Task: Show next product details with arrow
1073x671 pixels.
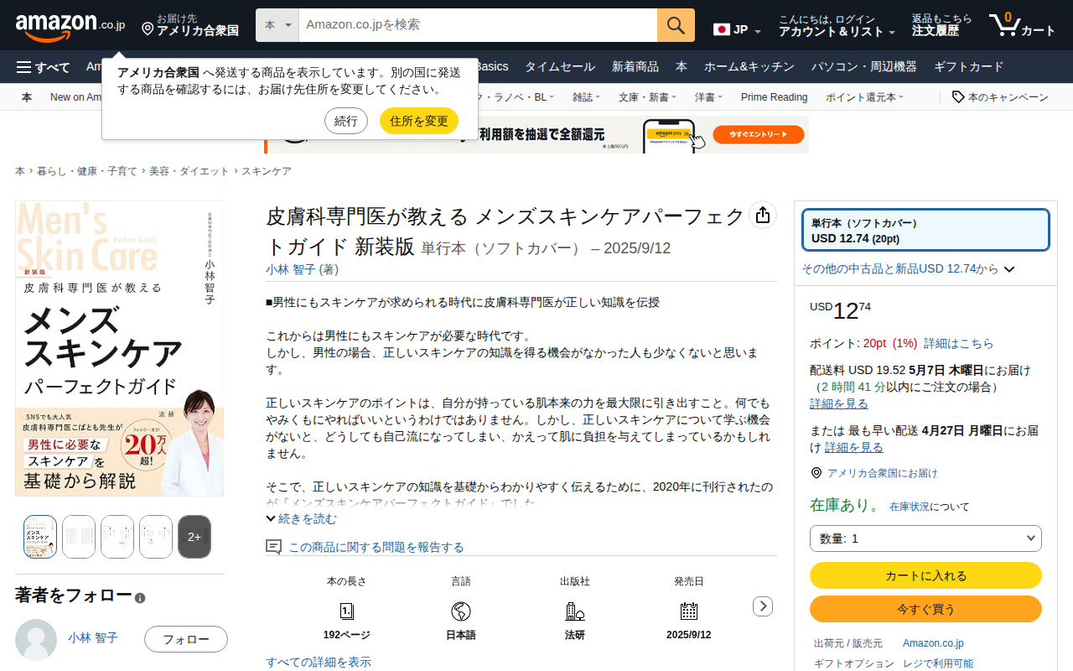Action: 763,606
